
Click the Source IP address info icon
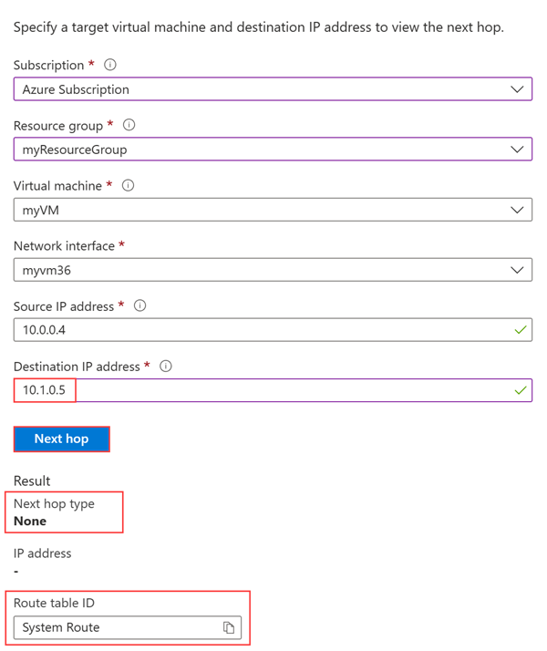pos(139,306)
